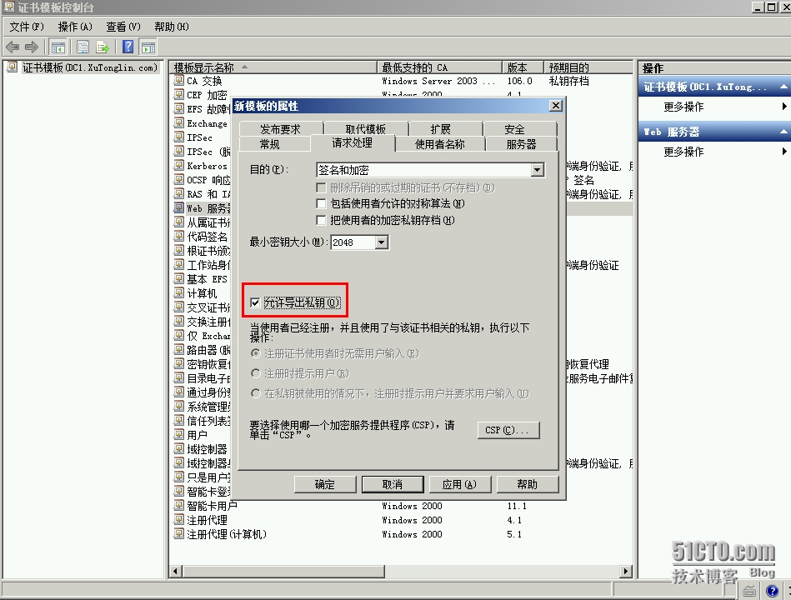Click the dialog 帮助 button

pos(528,484)
